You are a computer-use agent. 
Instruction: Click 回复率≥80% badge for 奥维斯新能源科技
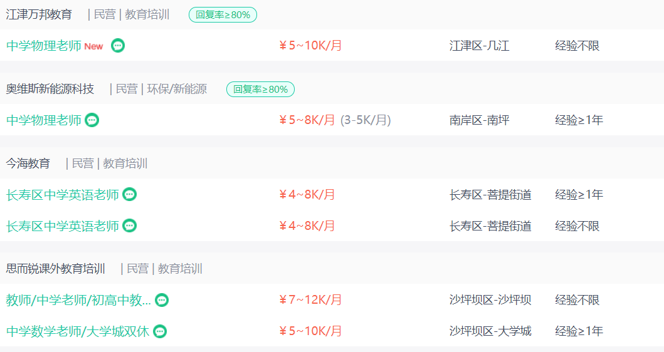(260, 90)
